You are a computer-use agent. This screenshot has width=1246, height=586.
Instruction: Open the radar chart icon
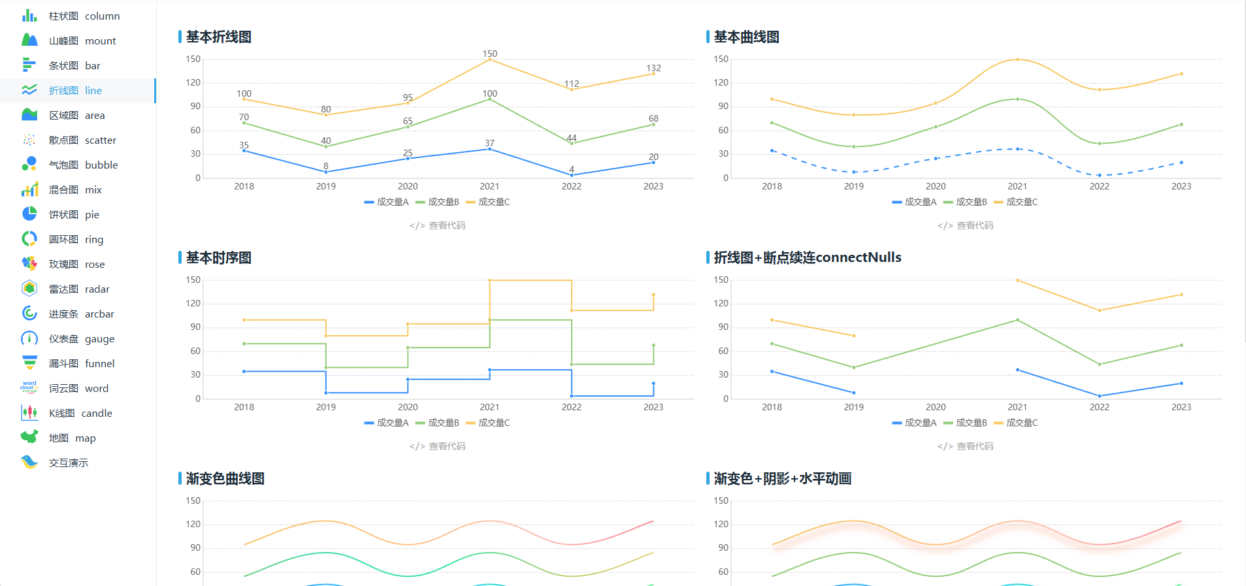tap(29, 289)
